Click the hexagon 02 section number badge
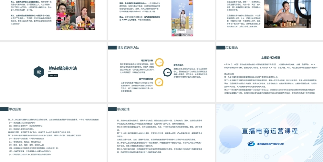This screenshot has height=162, width=323. [39, 72]
